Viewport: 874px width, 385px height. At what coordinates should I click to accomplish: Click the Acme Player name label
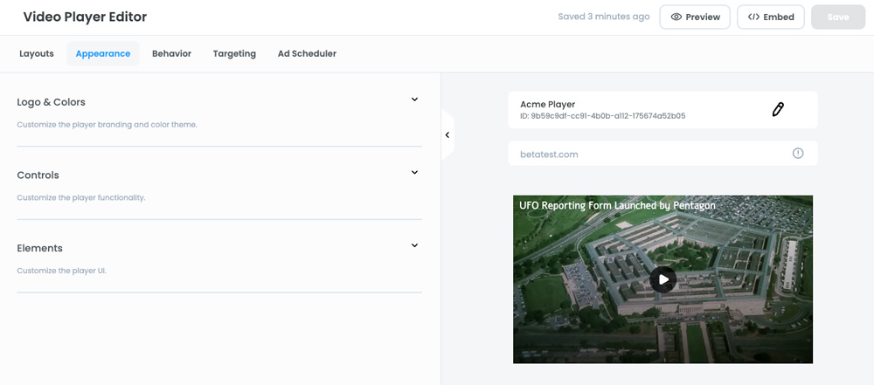547,104
